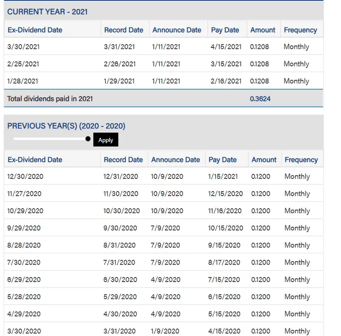Screen dimensions: 341x336
Task: Click the Current Year - 2021 heading
Action: (47, 12)
